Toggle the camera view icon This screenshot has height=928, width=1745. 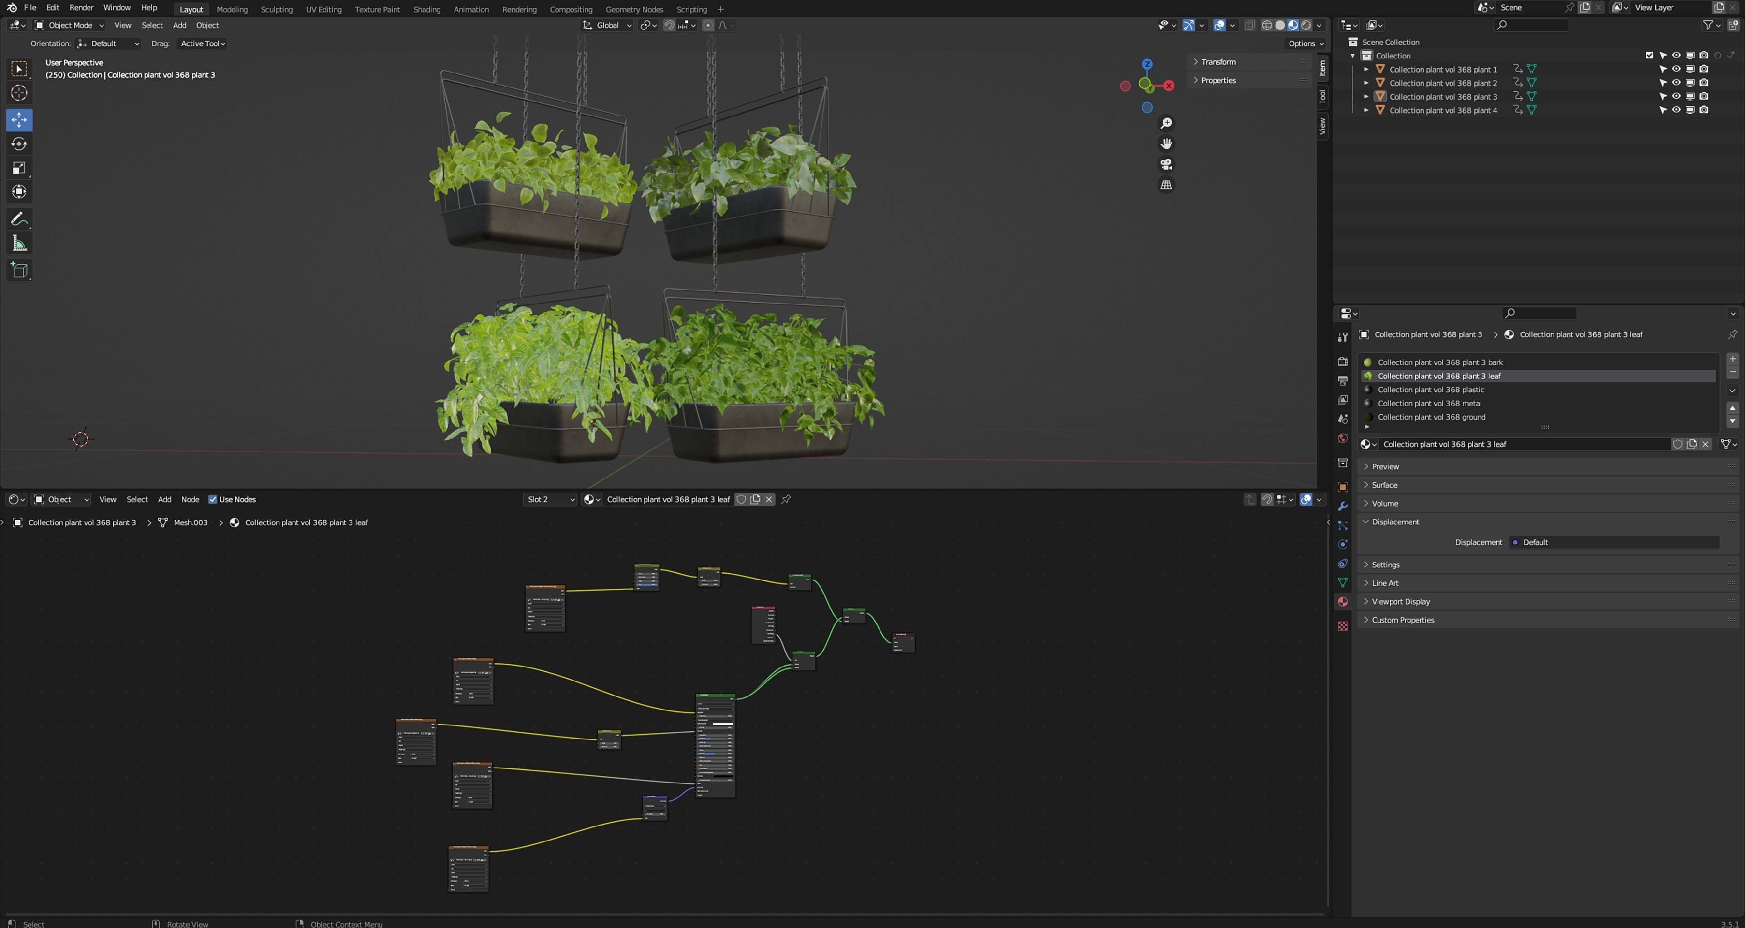(x=1166, y=165)
